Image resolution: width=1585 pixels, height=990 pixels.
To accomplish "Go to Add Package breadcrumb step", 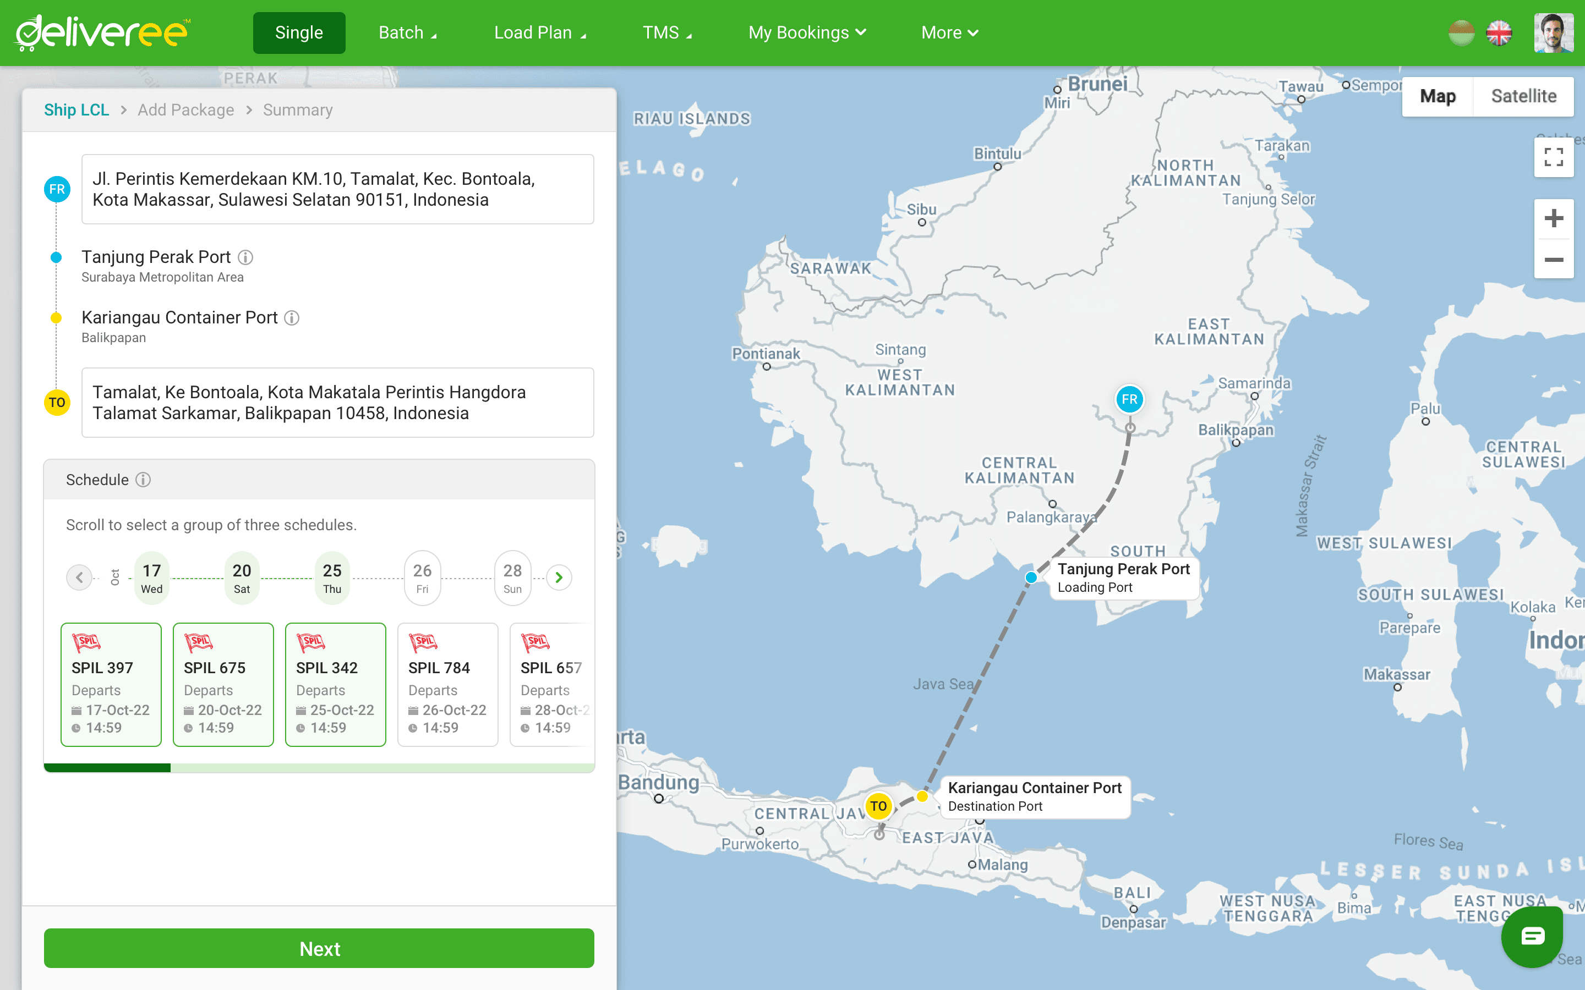I will [x=185, y=110].
